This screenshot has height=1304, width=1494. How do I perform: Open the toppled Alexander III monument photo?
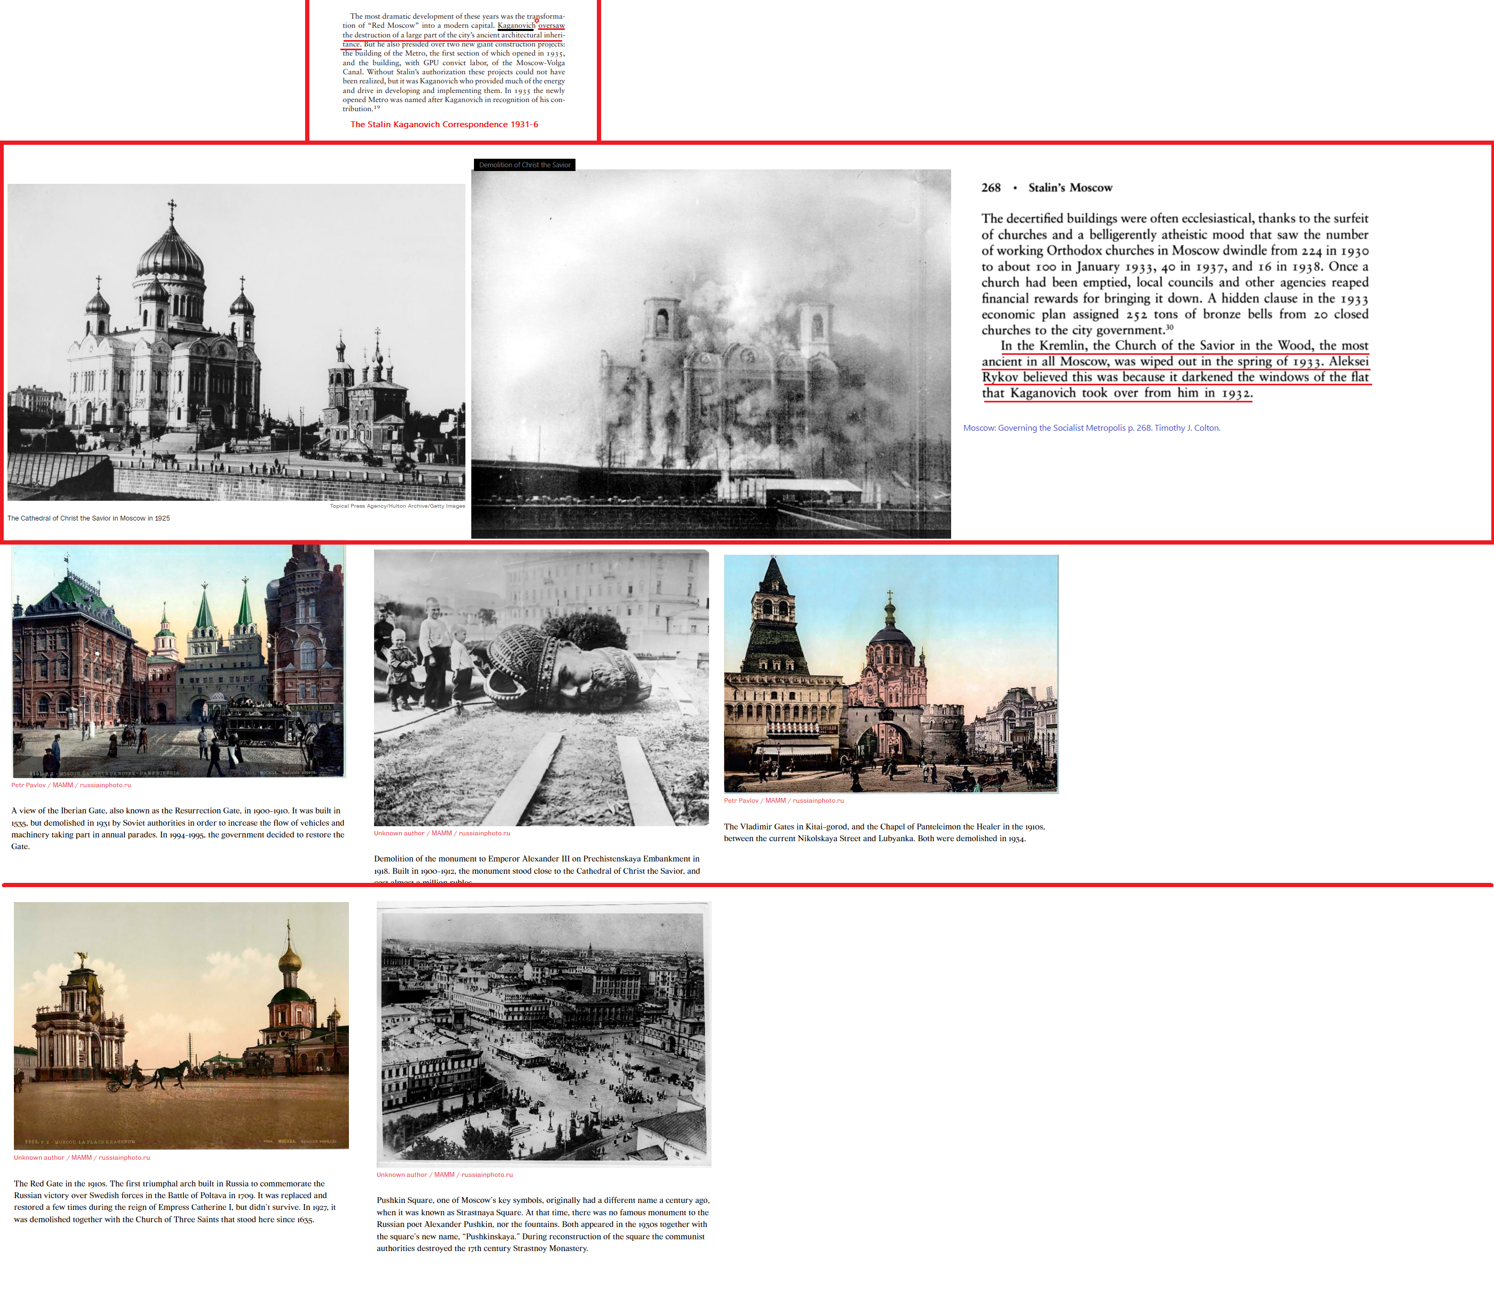[x=541, y=688]
